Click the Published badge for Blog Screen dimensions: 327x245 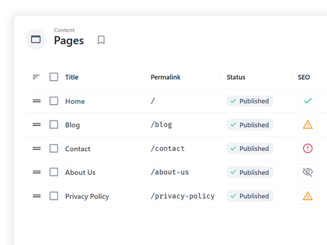coord(250,125)
